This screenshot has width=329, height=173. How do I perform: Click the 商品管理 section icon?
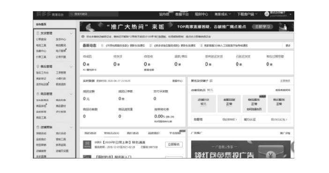pos(38,94)
